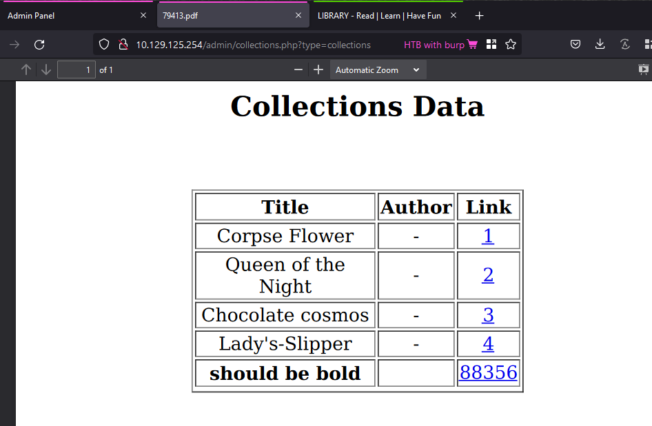The width and height of the screenshot is (652, 426).
Task: Open link 88356 in the table
Action: (488, 372)
